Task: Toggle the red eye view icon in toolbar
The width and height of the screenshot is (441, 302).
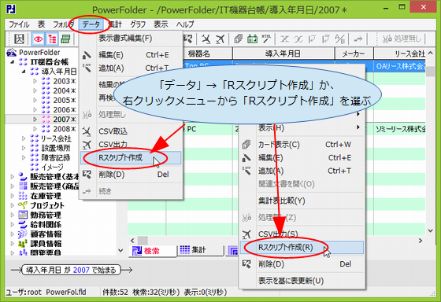Action: [38, 39]
